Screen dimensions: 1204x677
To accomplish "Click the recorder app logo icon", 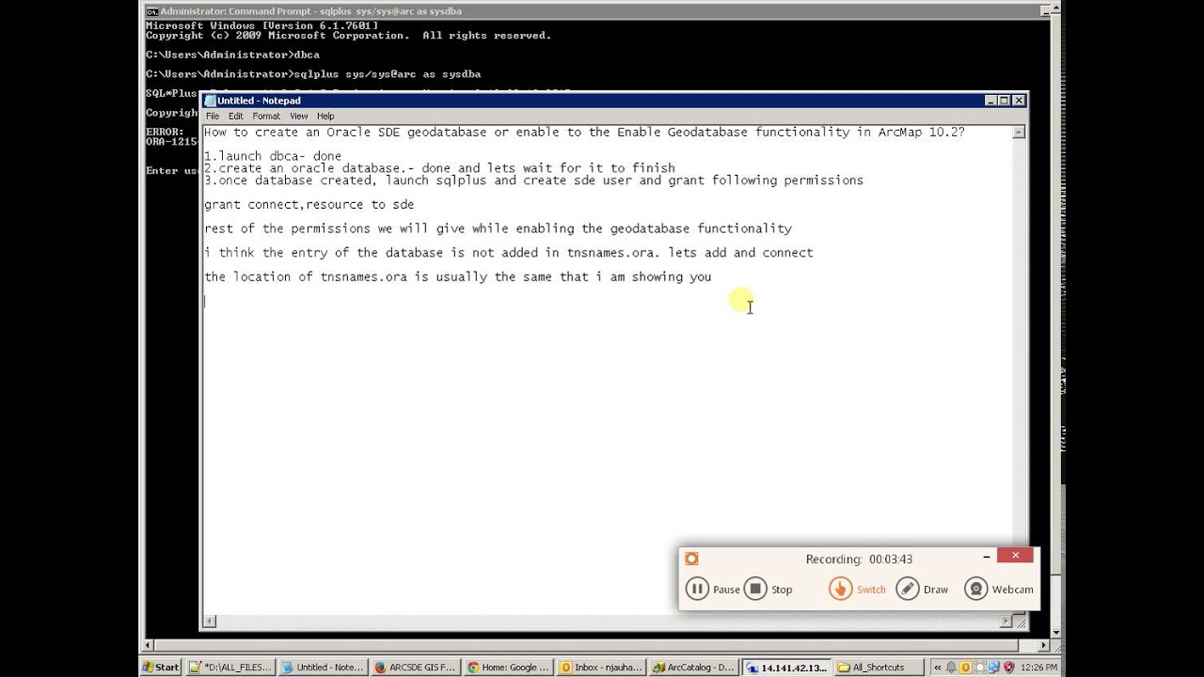I will tap(691, 559).
